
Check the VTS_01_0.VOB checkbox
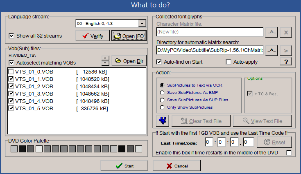click(11, 71)
